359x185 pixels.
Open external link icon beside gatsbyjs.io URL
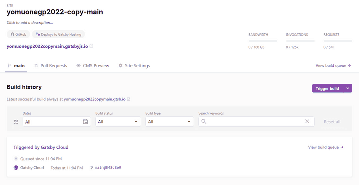pos(91,46)
